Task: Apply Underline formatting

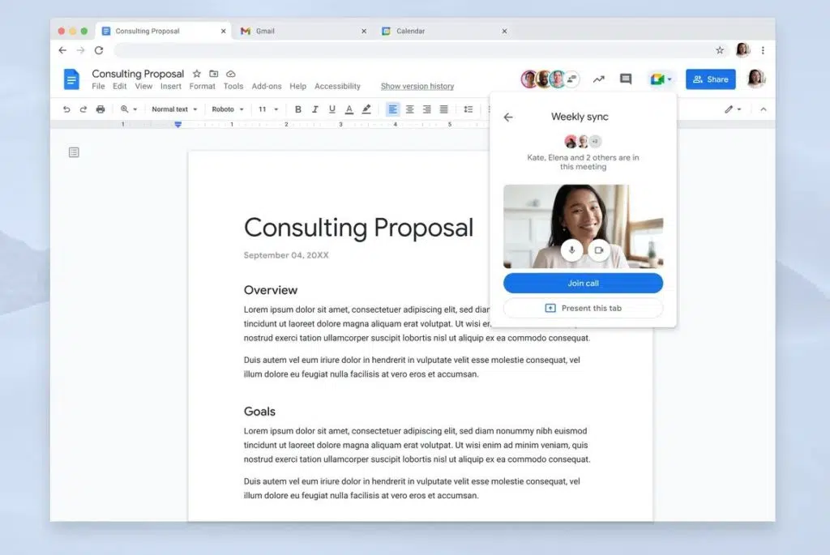Action: click(x=332, y=109)
